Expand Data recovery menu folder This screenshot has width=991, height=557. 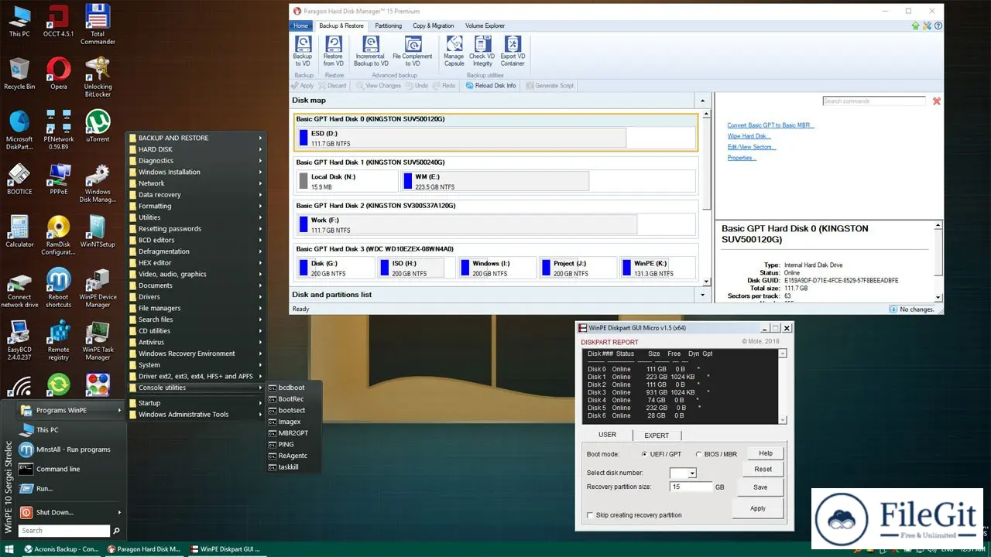[196, 195]
